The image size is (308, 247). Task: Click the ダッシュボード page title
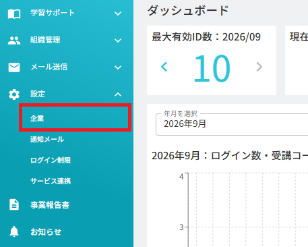click(188, 11)
